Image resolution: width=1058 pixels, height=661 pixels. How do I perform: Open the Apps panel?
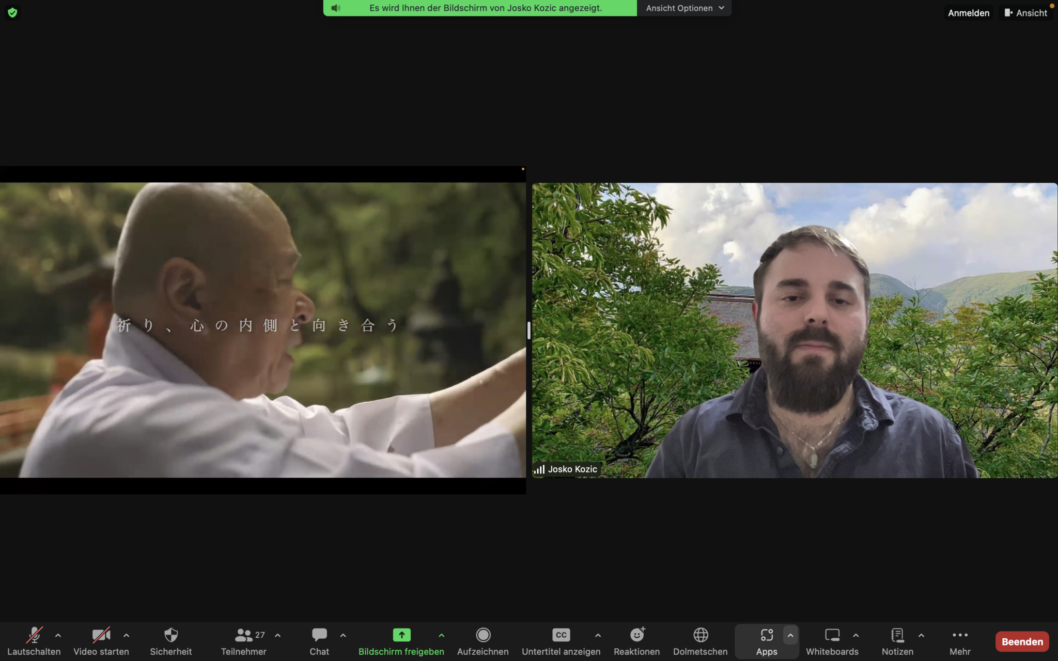[x=767, y=641]
